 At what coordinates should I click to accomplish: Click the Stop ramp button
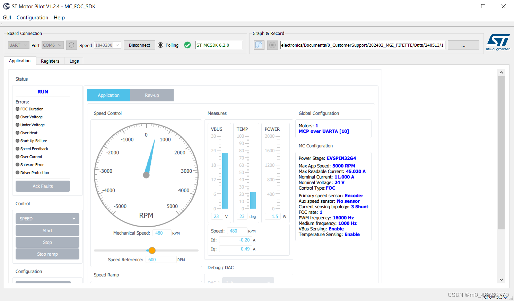47,254
